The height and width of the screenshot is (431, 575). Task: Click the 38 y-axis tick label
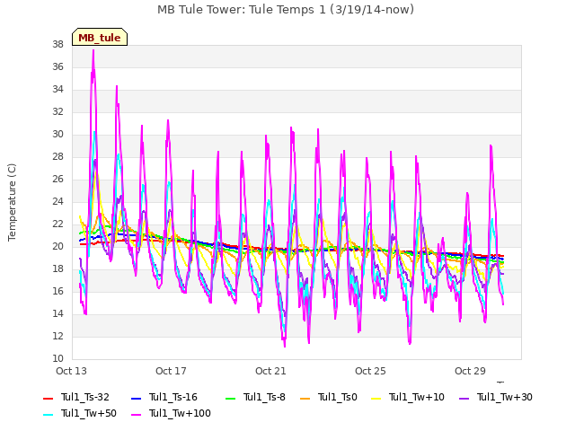click(57, 45)
